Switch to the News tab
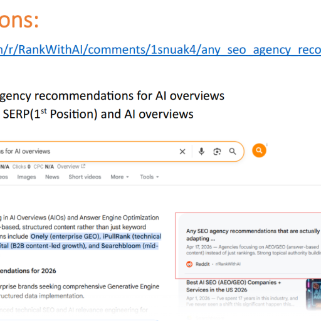The height and width of the screenshot is (321, 321). pos(52,177)
